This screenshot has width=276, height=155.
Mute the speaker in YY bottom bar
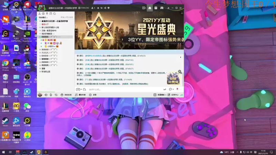tap(46, 95)
